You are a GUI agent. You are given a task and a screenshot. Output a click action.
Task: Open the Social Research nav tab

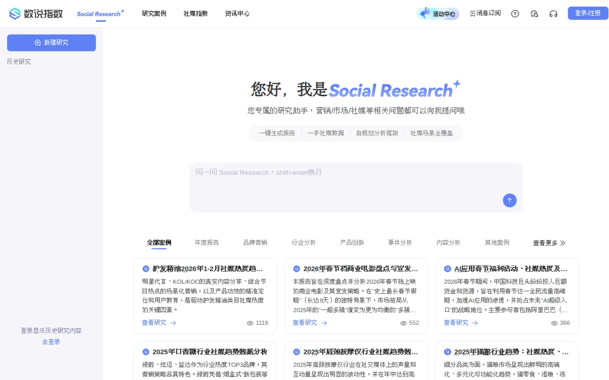[101, 14]
